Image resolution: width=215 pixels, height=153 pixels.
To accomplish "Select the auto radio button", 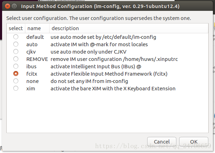I will 16,44.
